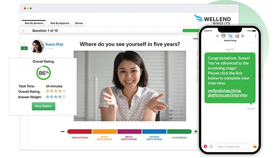Screen dimensions: 277x158
Task: Select the Rate By Question tab
Action: click(x=34, y=23)
